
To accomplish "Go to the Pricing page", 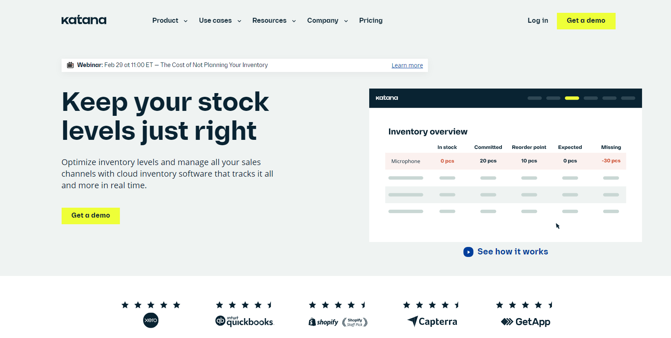I will (371, 21).
